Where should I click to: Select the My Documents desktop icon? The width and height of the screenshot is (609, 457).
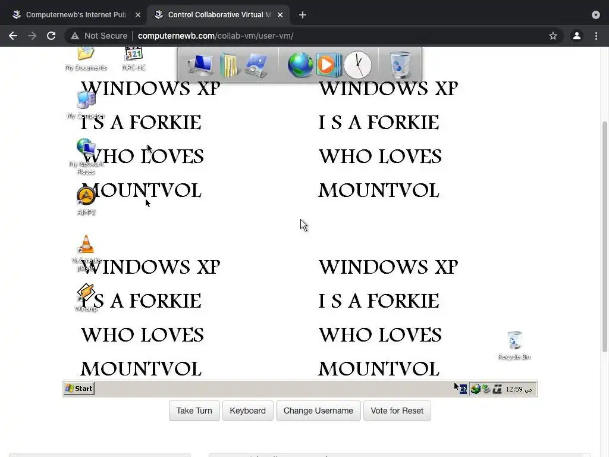click(86, 58)
